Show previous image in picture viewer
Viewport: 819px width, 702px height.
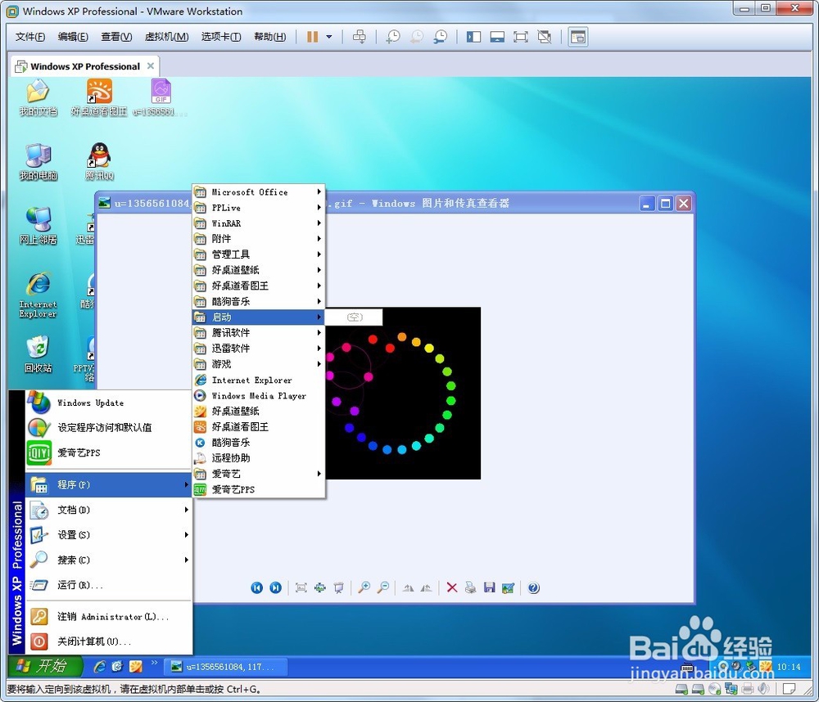coord(256,587)
